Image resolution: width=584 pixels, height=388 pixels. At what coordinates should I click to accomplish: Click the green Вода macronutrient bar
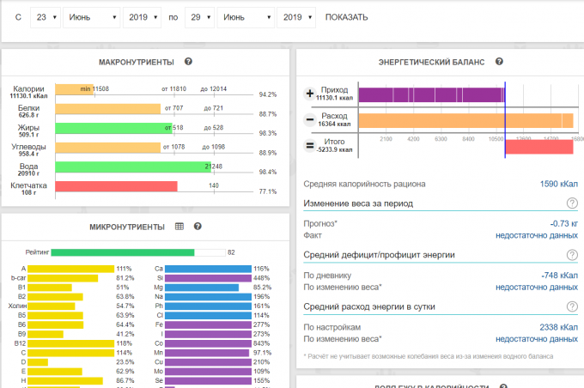(x=133, y=167)
